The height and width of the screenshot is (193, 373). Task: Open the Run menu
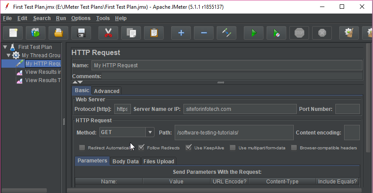click(61, 18)
